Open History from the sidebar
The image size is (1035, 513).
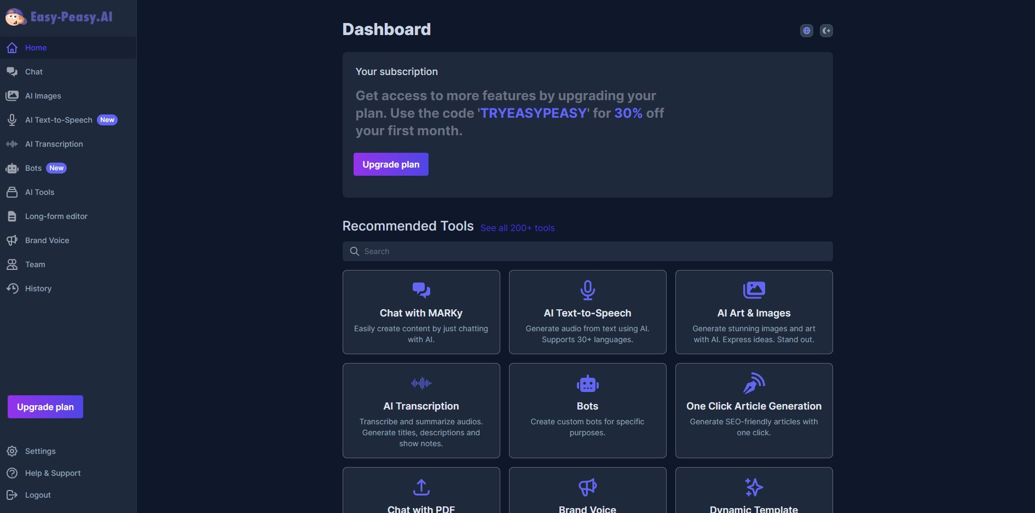[68, 289]
